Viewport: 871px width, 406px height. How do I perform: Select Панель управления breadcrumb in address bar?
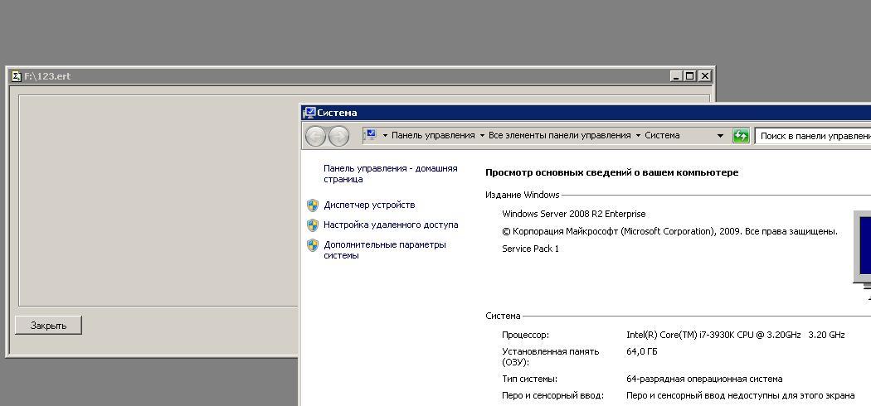(433, 135)
